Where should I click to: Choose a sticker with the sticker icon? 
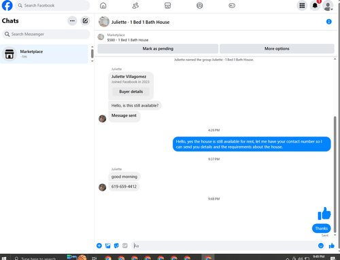pyautogui.click(x=116, y=246)
